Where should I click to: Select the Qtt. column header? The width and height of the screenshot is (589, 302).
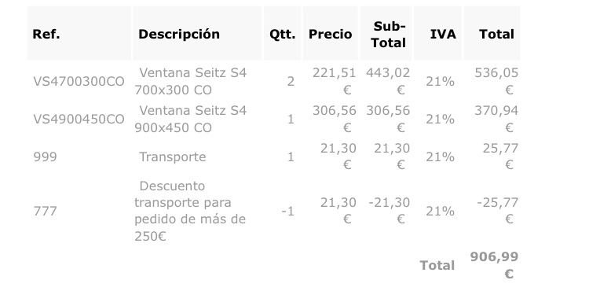[282, 35]
